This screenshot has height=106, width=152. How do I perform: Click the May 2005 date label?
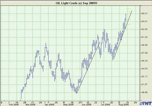tap(68, 105)
